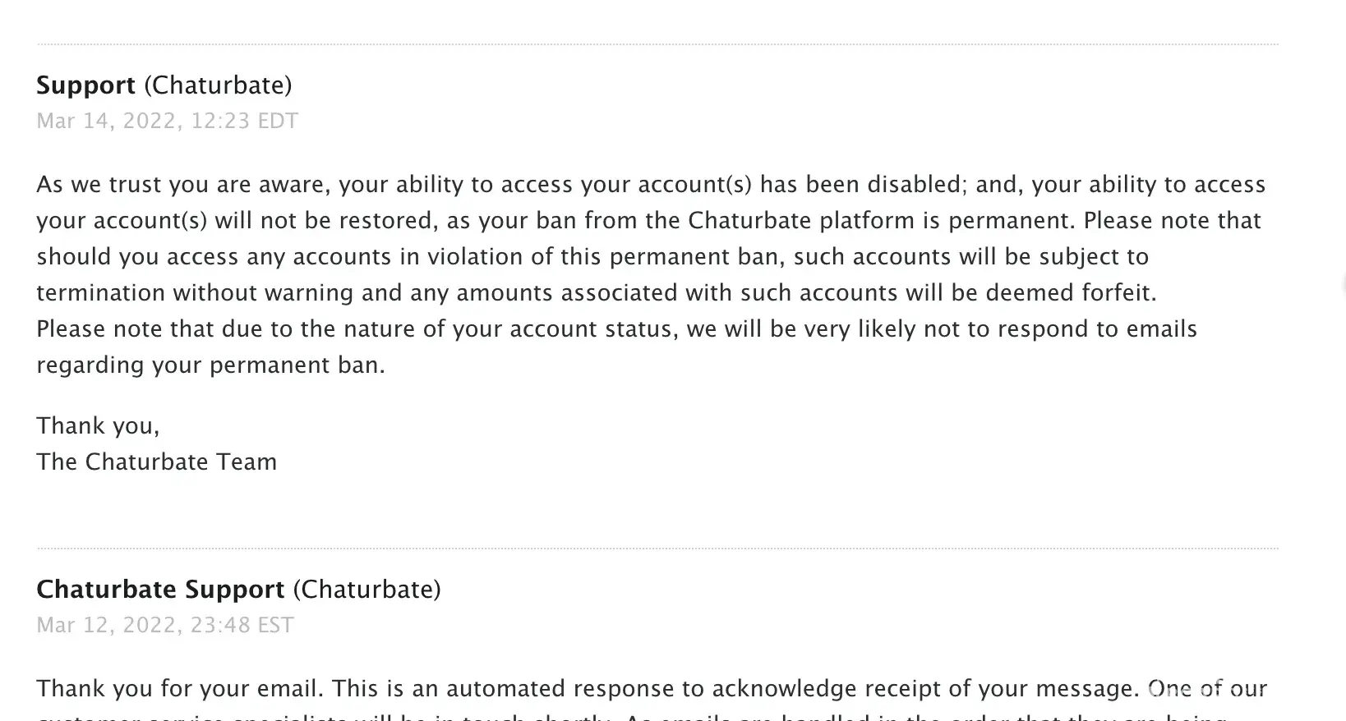Click the line beginning "Please note that due"
This screenshot has width=1346, height=721.
pyautogui.click(x=616, y=329)
